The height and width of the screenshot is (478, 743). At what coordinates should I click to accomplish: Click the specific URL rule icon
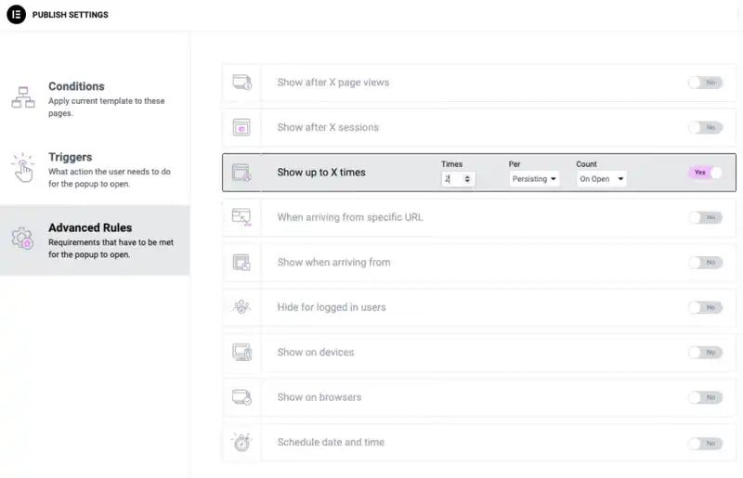click(x=241, y=217)
